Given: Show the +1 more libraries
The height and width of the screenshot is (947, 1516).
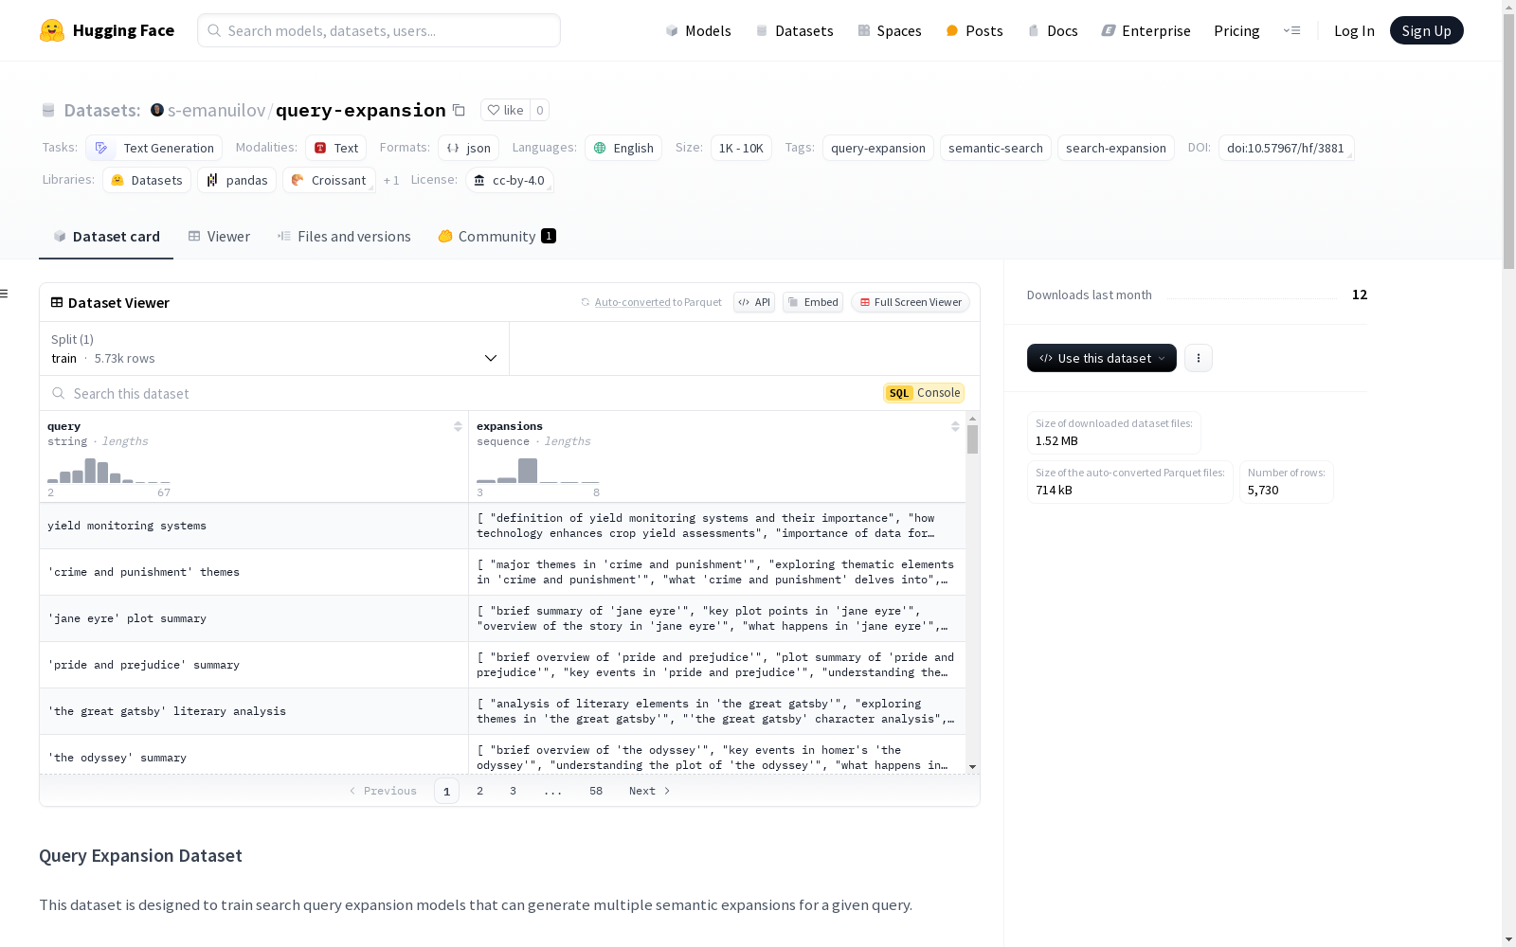Looking at the screenshot, I should 391,180.
